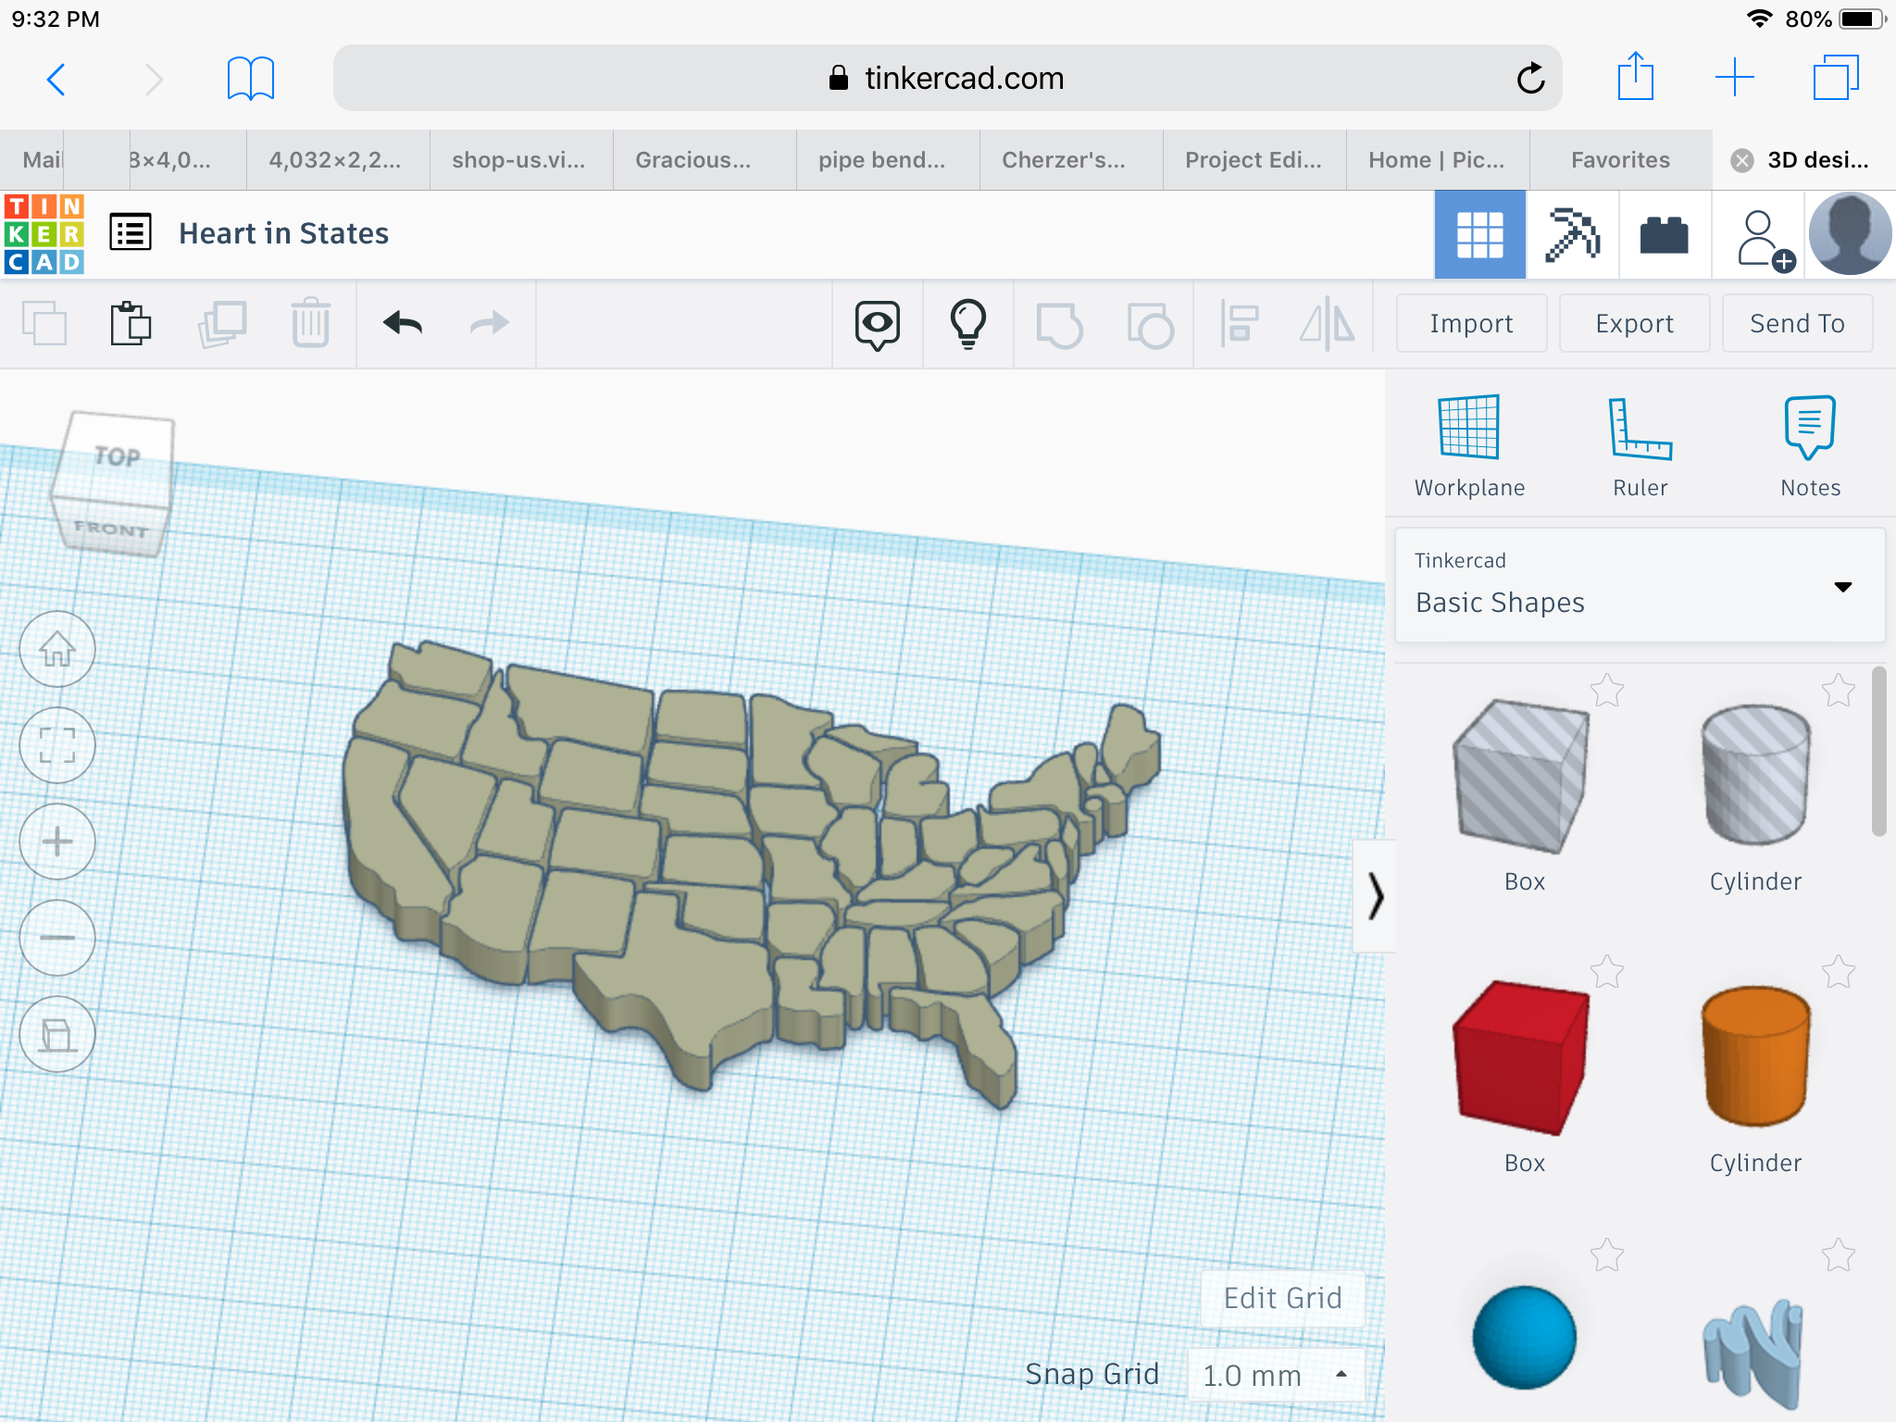Click the Group shapes icon

click(1059, 325)
